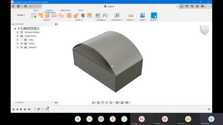Open a new design tab with plus

click(182, 6)
